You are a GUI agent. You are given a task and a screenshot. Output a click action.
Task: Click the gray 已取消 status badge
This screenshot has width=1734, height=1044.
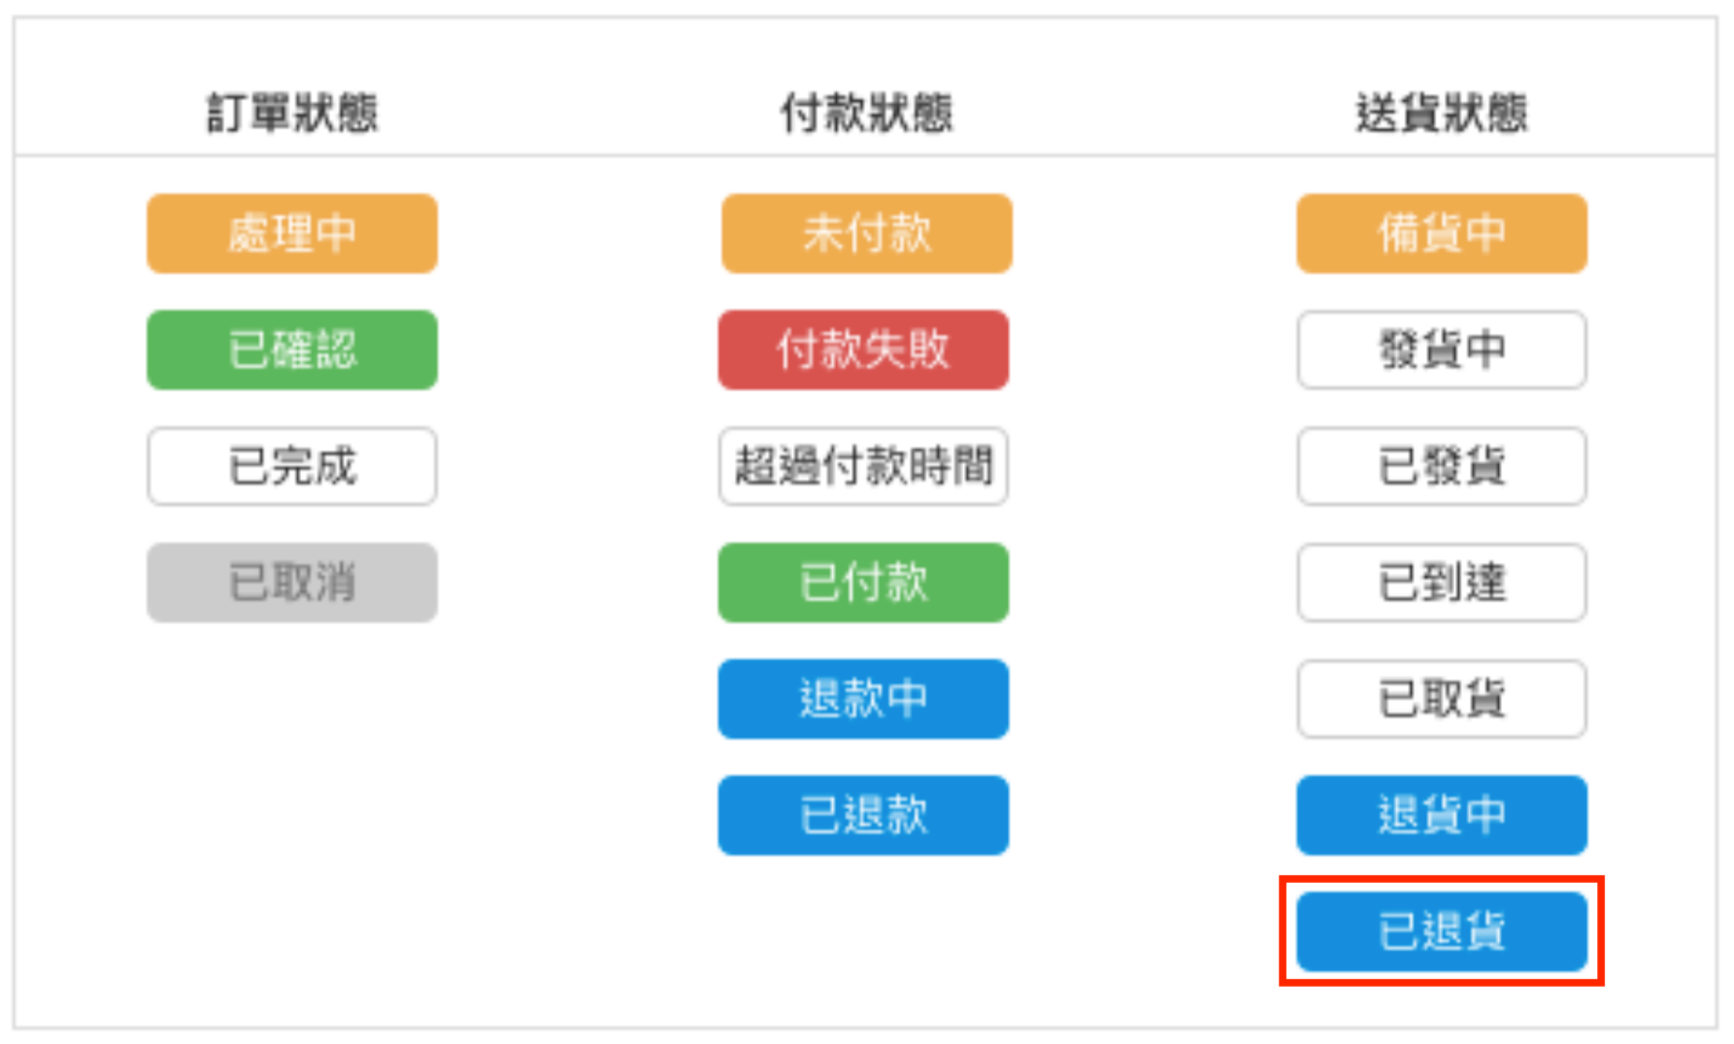click(x=292, y=582)
